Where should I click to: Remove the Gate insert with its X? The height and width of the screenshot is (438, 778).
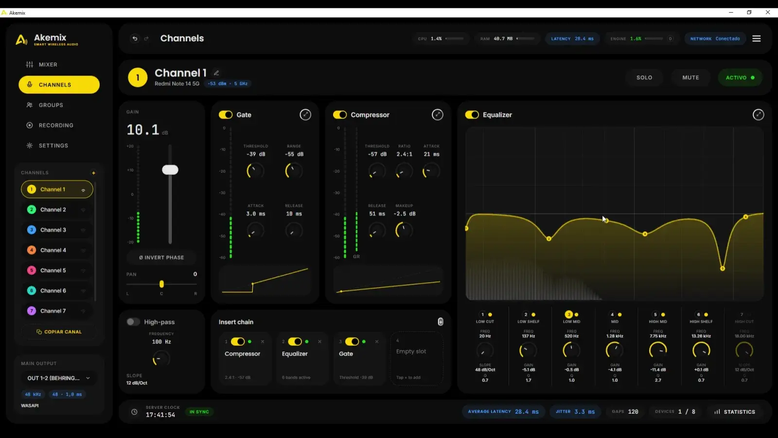click(x=377, y=342)
